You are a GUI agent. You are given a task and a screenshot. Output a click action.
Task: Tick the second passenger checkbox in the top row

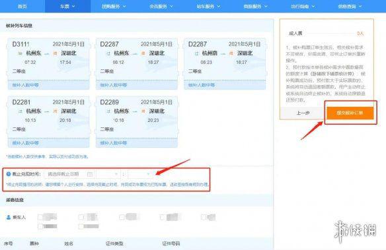click(x=81, y=217)
